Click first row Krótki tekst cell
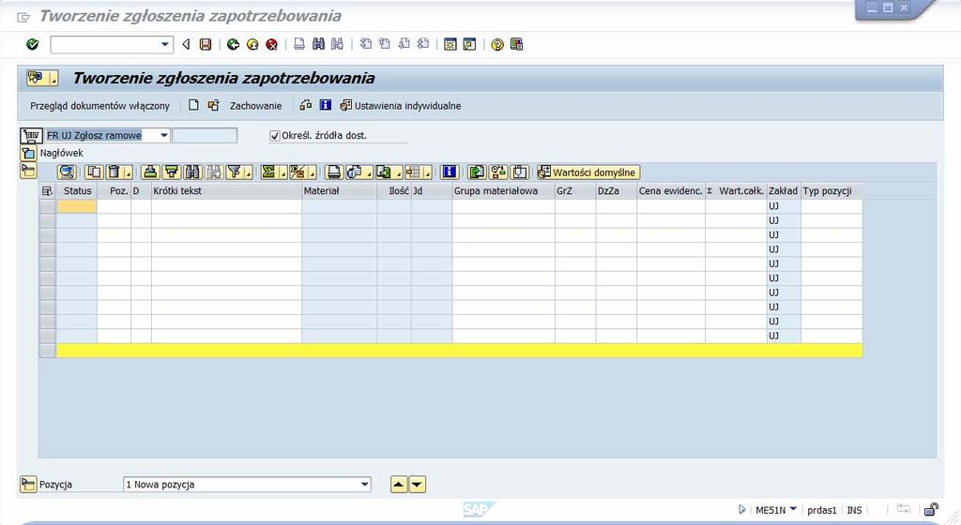Viewport: 961px width, 525px height. 226,206
